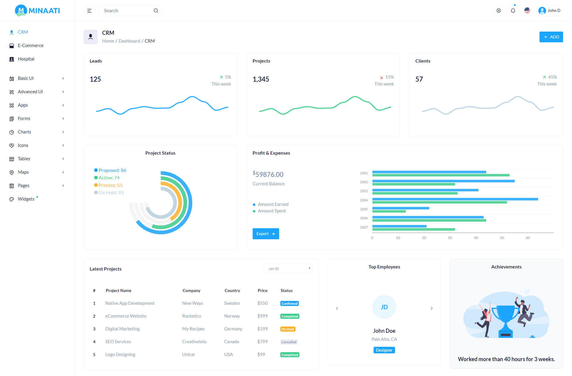Open the notifications bell icon

coord(513,11)
